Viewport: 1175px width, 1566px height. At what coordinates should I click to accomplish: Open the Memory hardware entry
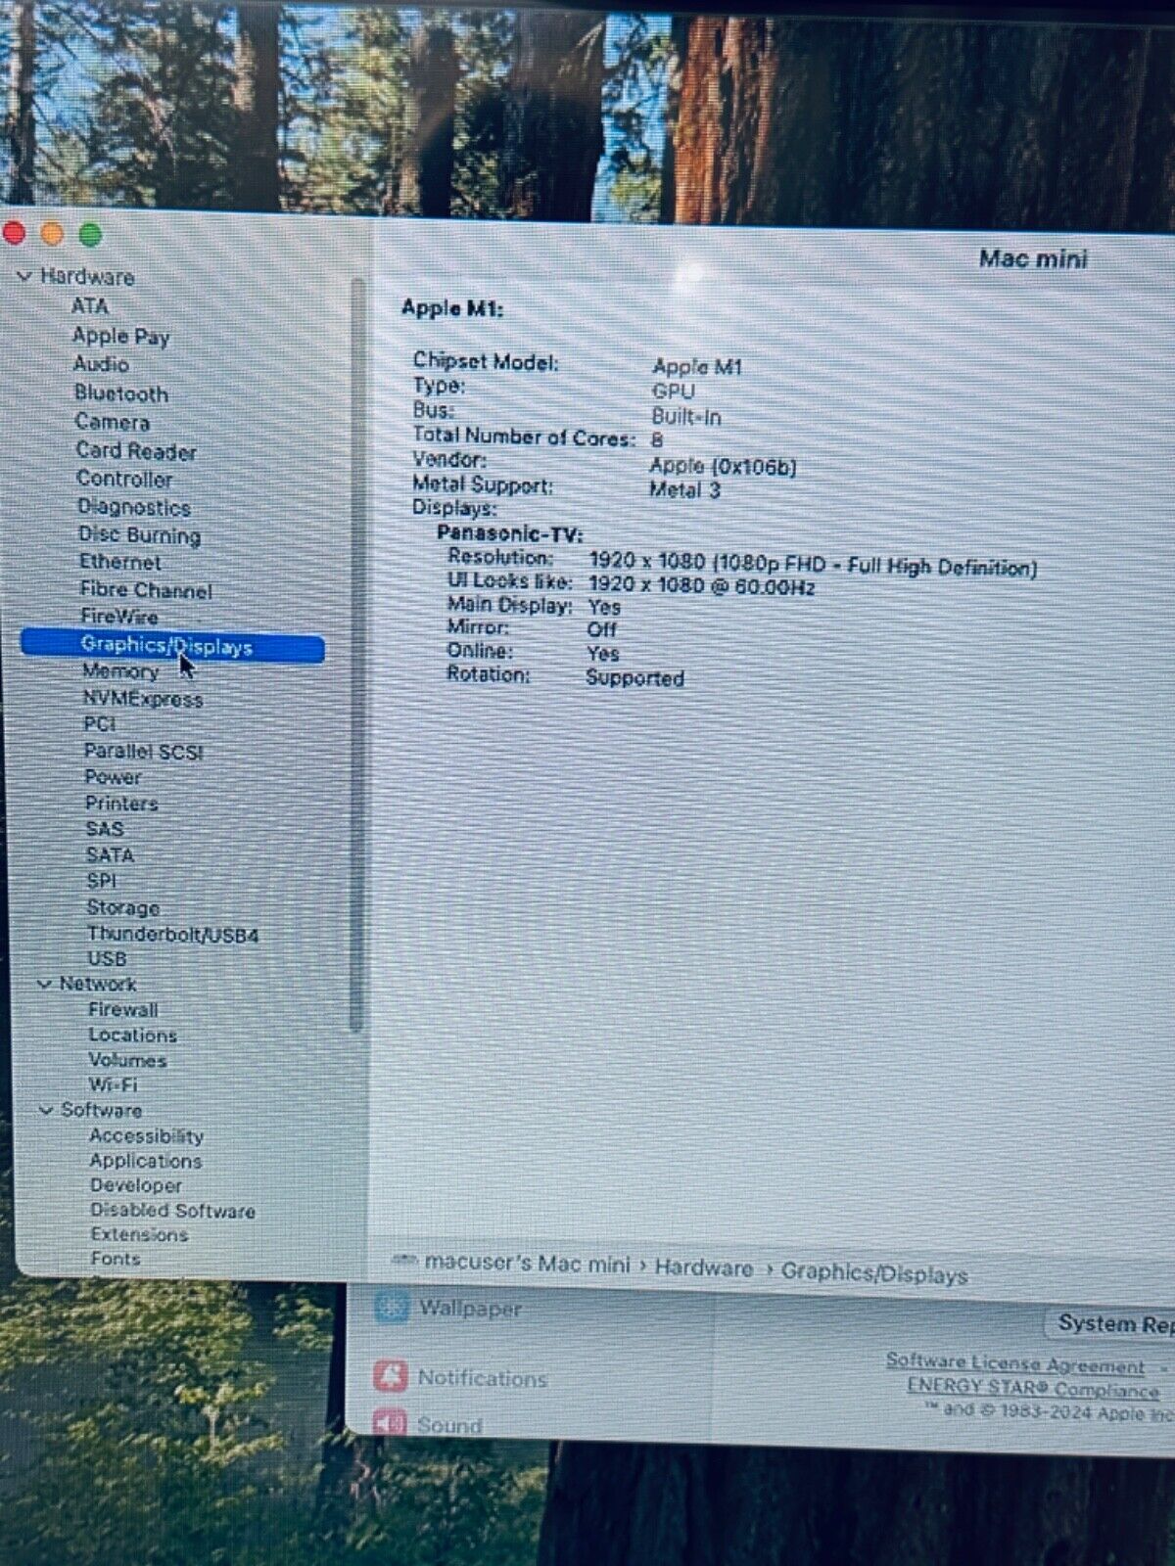[x=120, y=671]
